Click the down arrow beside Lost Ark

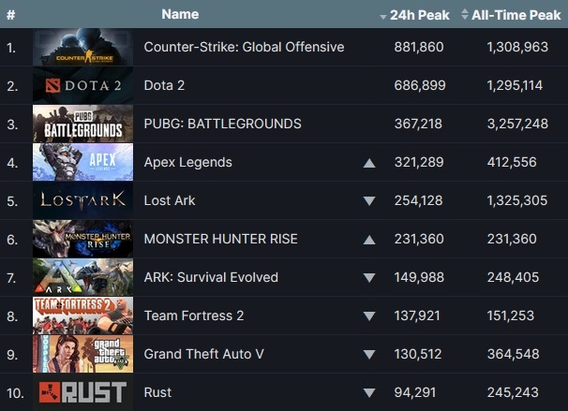click(x=369, y=201)
